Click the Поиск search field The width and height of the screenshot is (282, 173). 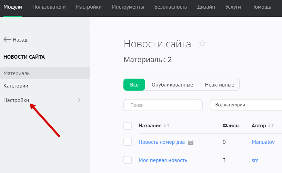coord(163,105)
